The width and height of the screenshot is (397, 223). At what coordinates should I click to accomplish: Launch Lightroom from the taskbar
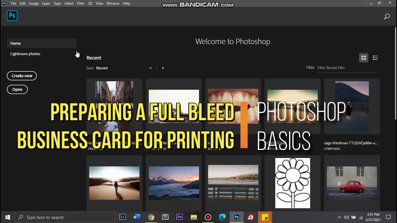(x=123, y=217)
